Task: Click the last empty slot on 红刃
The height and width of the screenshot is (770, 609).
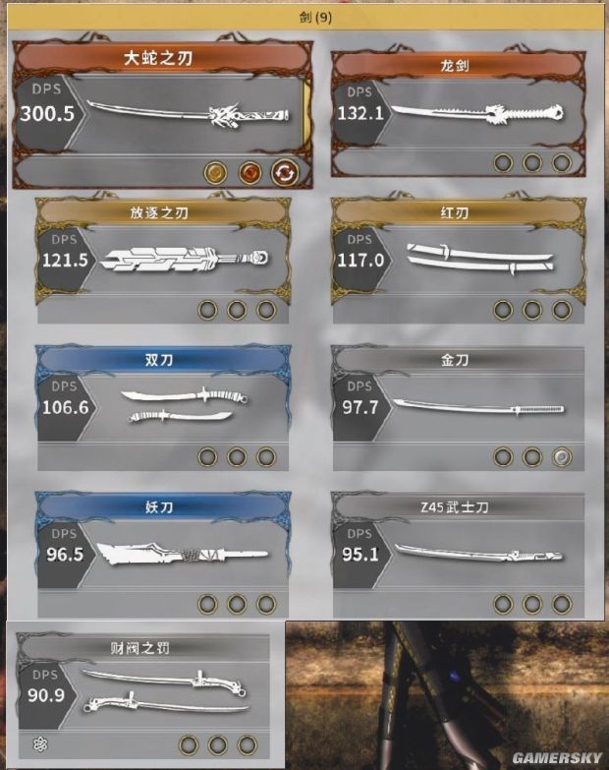Action: (x=562, y=310)
